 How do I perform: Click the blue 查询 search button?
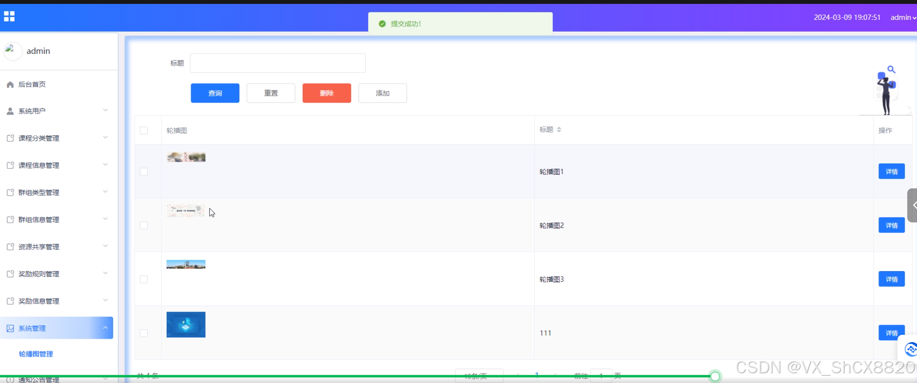215,93
